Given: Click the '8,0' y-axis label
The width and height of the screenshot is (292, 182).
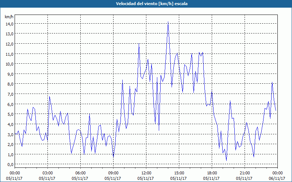Looking at the screenshot, I should [11, 84].
